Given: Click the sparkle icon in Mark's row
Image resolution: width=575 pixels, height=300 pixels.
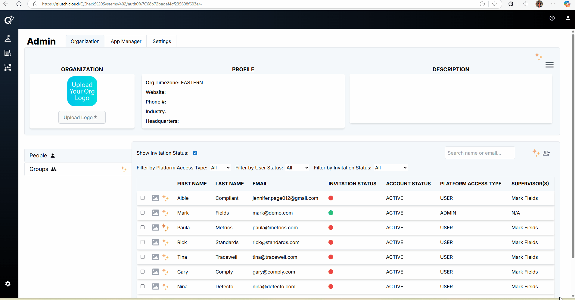Looking at the screenshot, I should 165,213.
